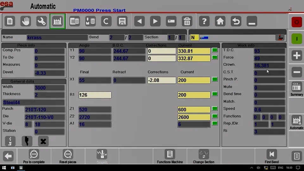Viewport: 304px width, 171px height.
Task: Click the R1 value input field
Action: (x=95, y=95)
